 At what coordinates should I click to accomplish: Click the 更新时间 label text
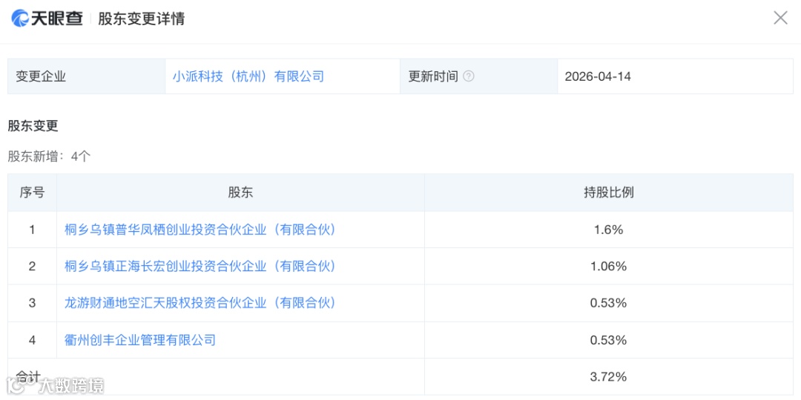tap(432, 76)
